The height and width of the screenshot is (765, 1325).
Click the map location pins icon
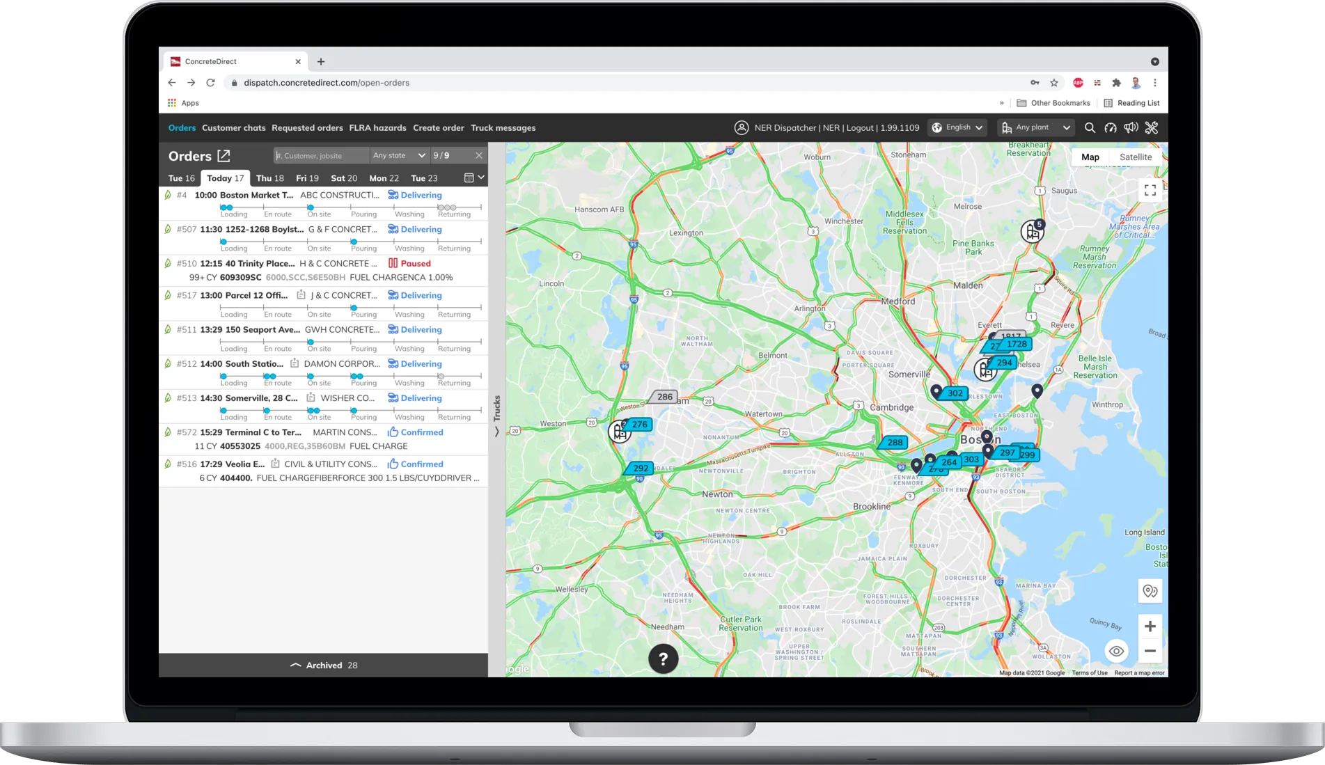[x=1150, y=591]
